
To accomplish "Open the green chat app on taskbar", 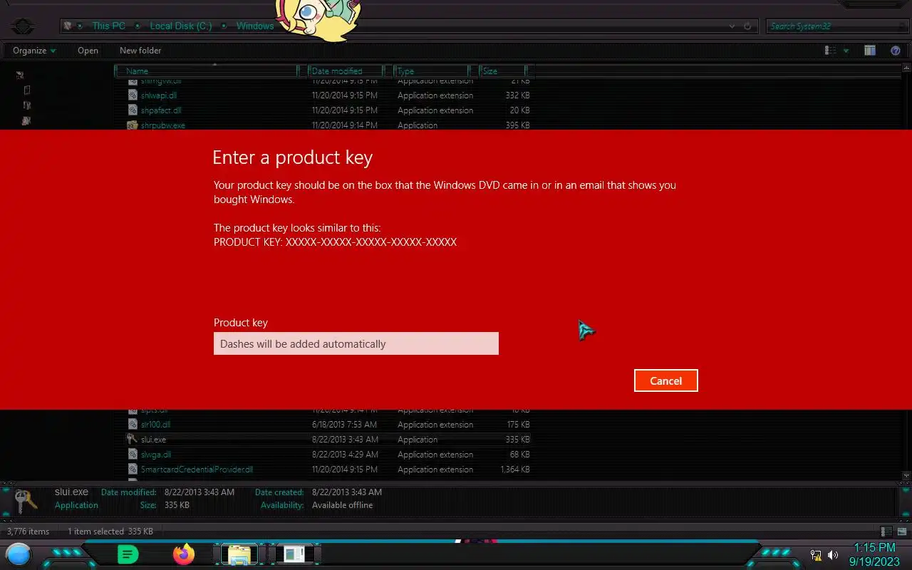I will (128, 554).
